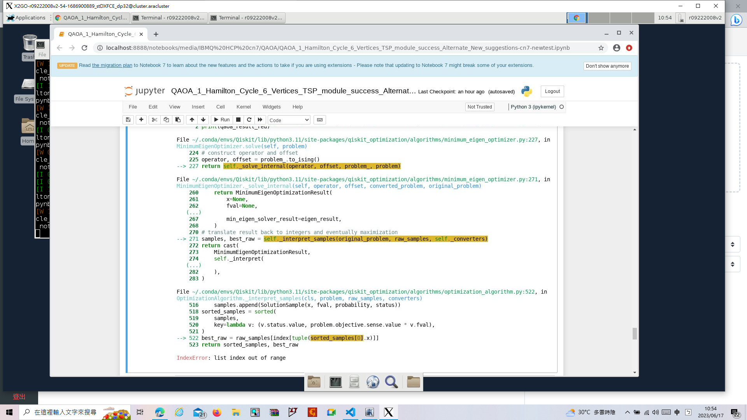Image resolution: width=747 pixels, height=420 pixels.
Task: Open terminal from bottom dock
Action: (335, 382)
